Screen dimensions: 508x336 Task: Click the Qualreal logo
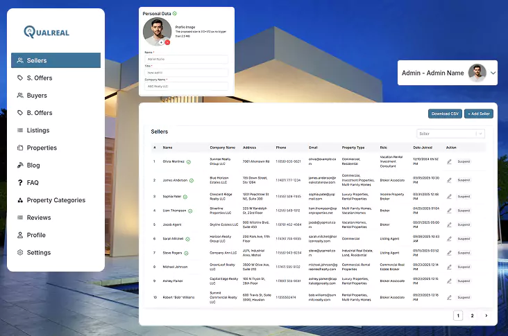tap(46, 32)
